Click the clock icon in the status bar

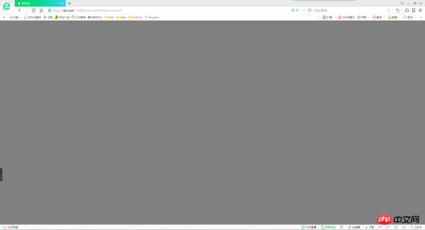click(342, 227)
